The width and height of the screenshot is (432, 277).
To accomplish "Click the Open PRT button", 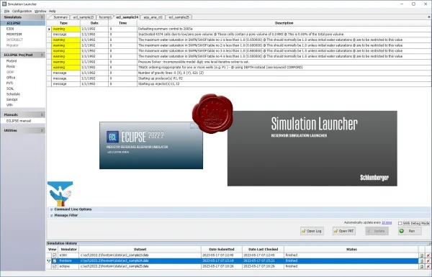I will 343,231.
